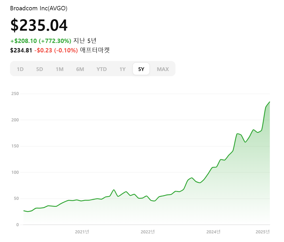Click the +$208.10 (+772.30%) gain text
This screenshot has height=242, width=284.
point(40,41)
